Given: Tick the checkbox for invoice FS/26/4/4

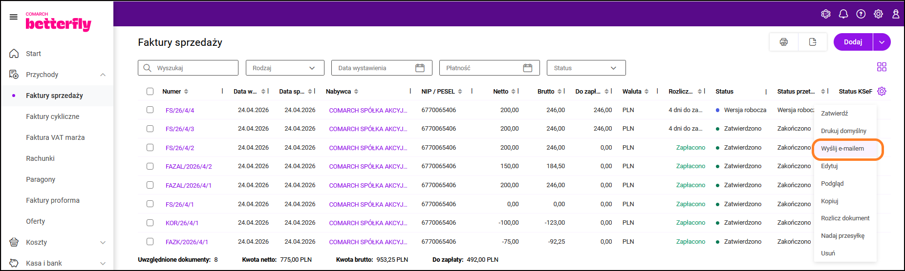Looking at the screenshot, I should (150, 110).
